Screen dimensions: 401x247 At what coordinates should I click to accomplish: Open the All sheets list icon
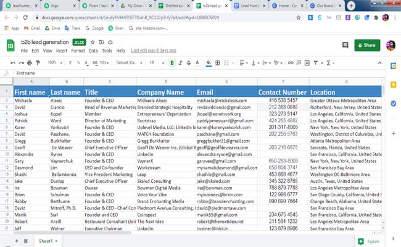25,241
